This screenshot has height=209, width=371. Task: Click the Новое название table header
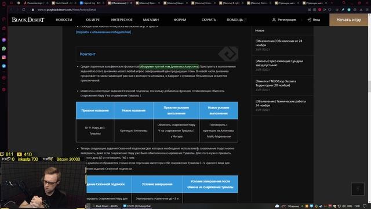pyautogui.click(x=133, y=110)
